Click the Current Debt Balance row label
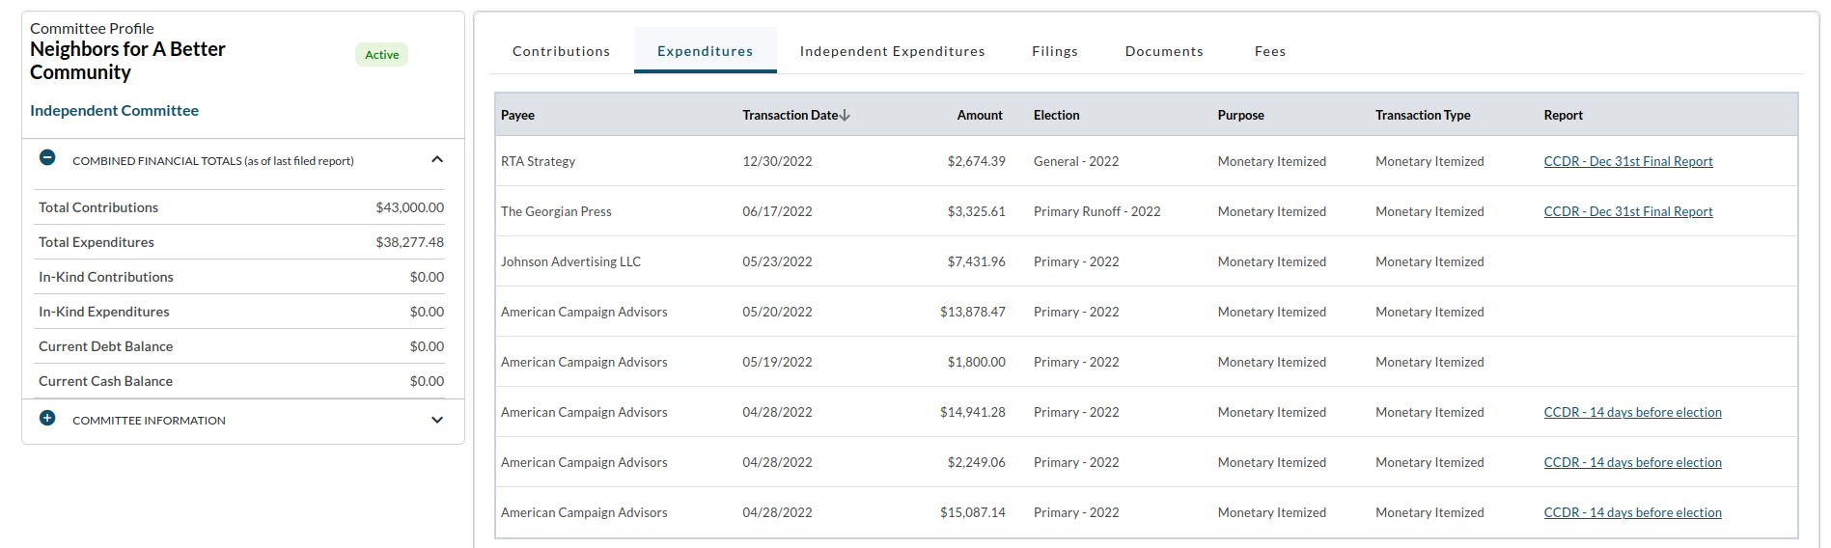1831x548 pixels. click(105, 346)
